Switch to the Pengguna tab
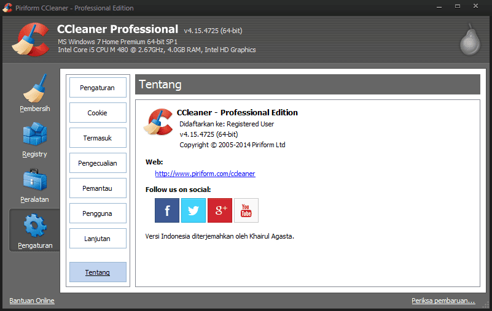Screen dimensions: 492x311 point(98,213)
